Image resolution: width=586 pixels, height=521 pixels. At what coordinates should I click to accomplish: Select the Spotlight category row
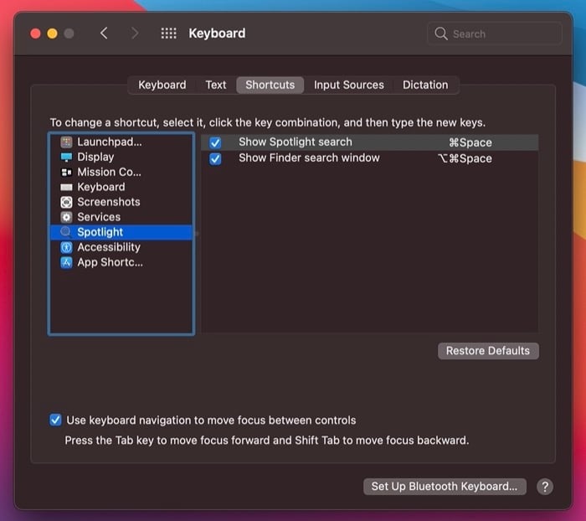click(121, 232)
